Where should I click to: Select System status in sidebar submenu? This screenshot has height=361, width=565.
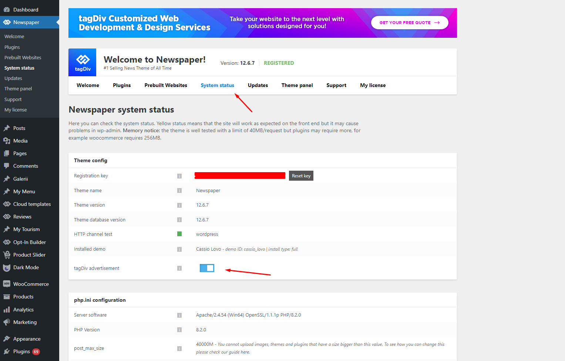pos(19,68)
